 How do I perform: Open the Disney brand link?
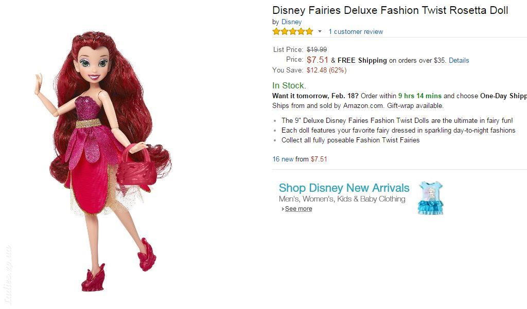pos(291,22)
